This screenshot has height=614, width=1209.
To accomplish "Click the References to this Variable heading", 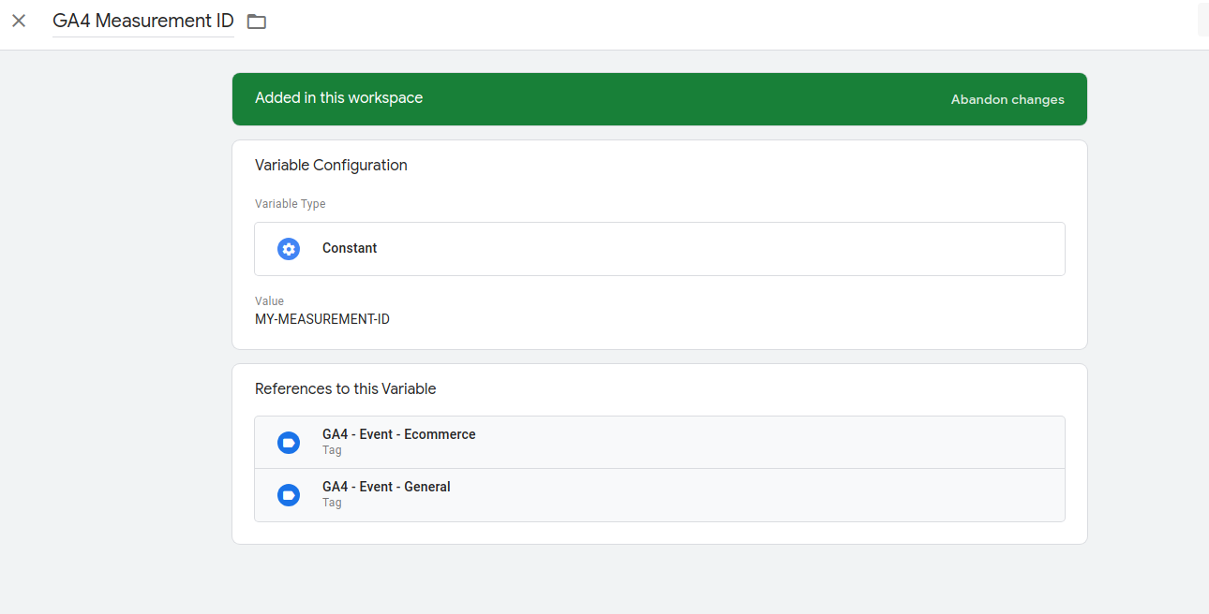I will pos(345,388).
